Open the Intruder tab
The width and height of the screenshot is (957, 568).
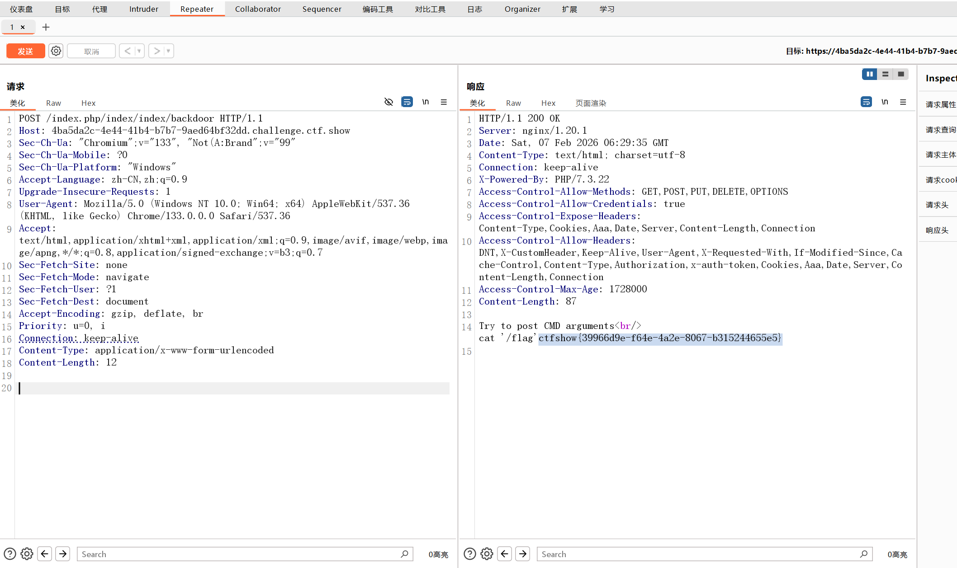143,9
